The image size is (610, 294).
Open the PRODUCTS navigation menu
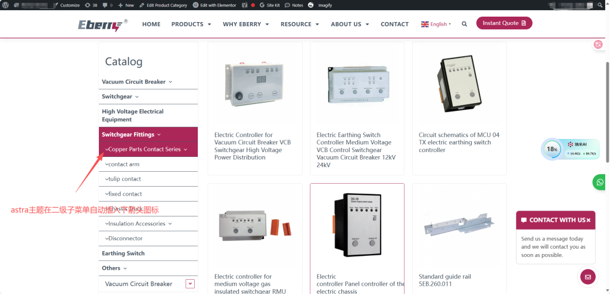191,24
